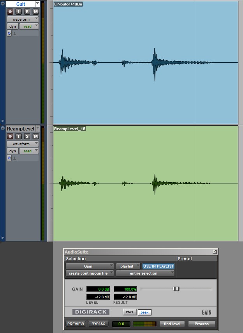Mute the ReampLevel track

(36, 136)
